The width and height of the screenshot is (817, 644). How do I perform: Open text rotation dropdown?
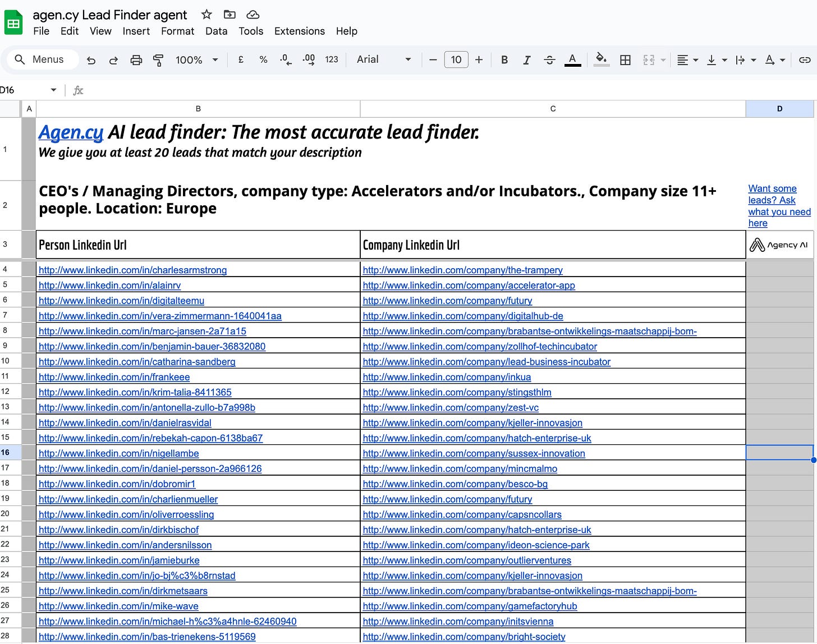point(775,60)
